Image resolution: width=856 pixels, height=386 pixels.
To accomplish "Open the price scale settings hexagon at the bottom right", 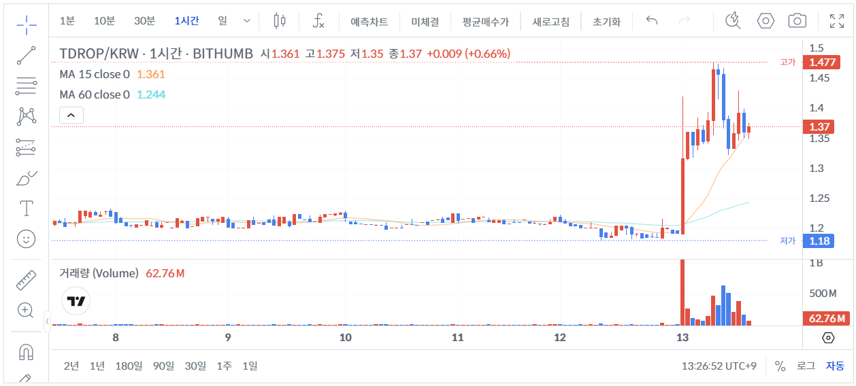I will [828, 338].
